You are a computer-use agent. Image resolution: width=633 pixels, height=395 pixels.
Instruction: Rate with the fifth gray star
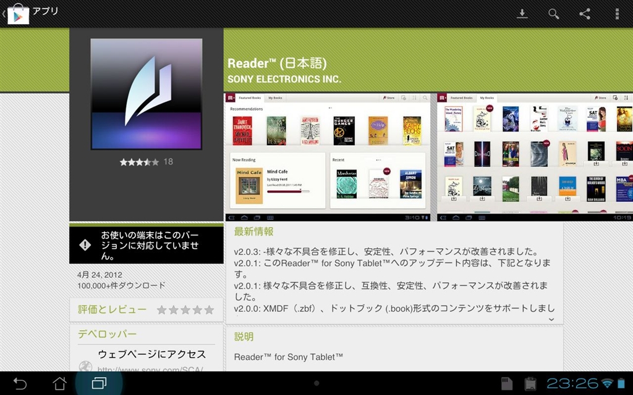[209, 310]
